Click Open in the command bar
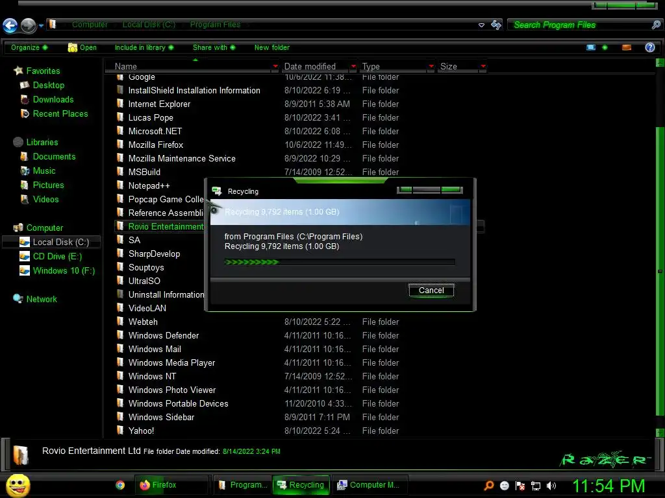The image size is (665, 498). pyautogui.click(x=82, y=47)
